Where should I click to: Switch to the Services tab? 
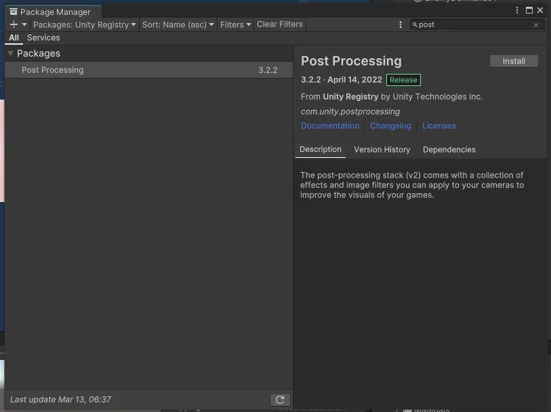43,37
